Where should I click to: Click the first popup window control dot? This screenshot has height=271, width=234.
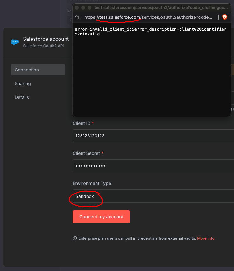pyautogui.click(x=77, y=8)
